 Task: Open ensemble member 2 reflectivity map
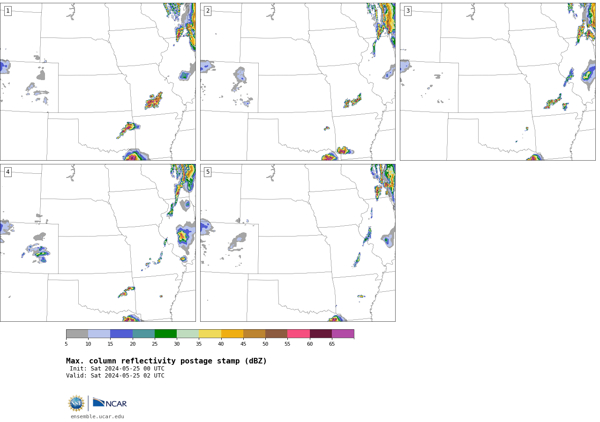298,81
